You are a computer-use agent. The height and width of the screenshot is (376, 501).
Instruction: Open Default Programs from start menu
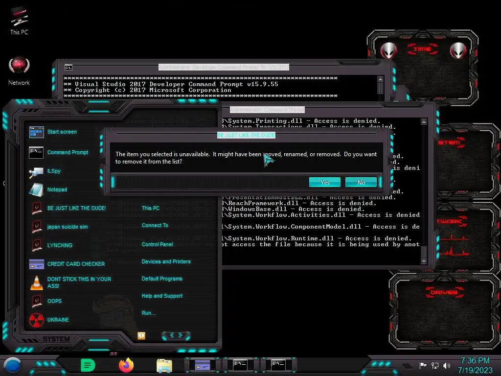(x=162, y=279)
